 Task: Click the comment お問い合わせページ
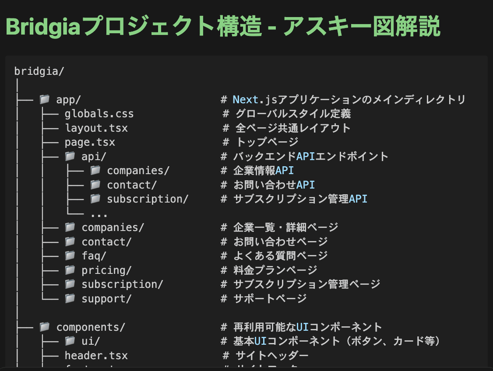click(x=281, y=242)
